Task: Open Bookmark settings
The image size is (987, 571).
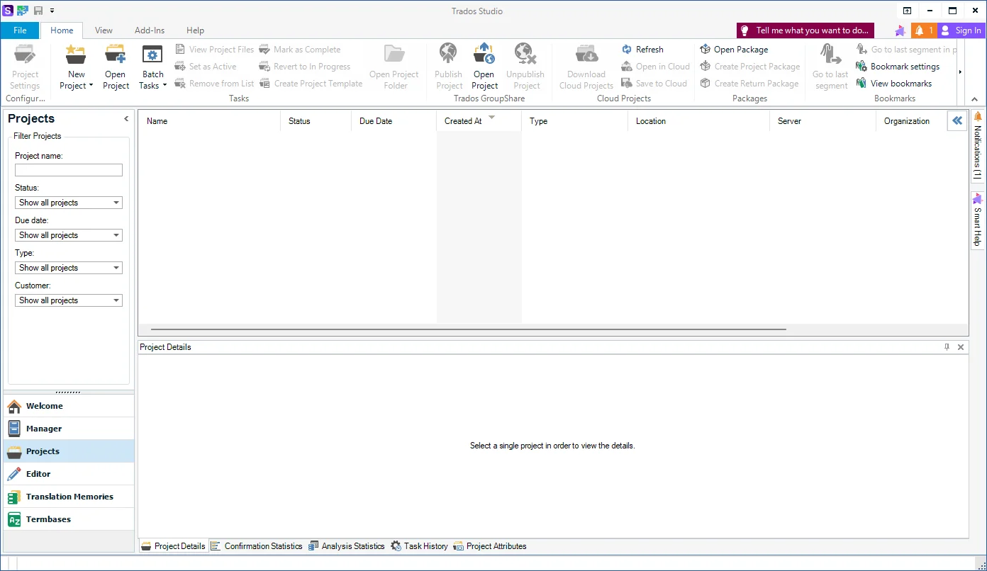Action: tap(898, 67)
